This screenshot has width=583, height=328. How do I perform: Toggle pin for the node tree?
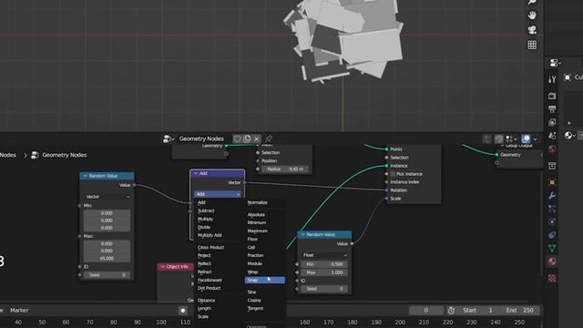pyautogui.click(x=269, y=138)
